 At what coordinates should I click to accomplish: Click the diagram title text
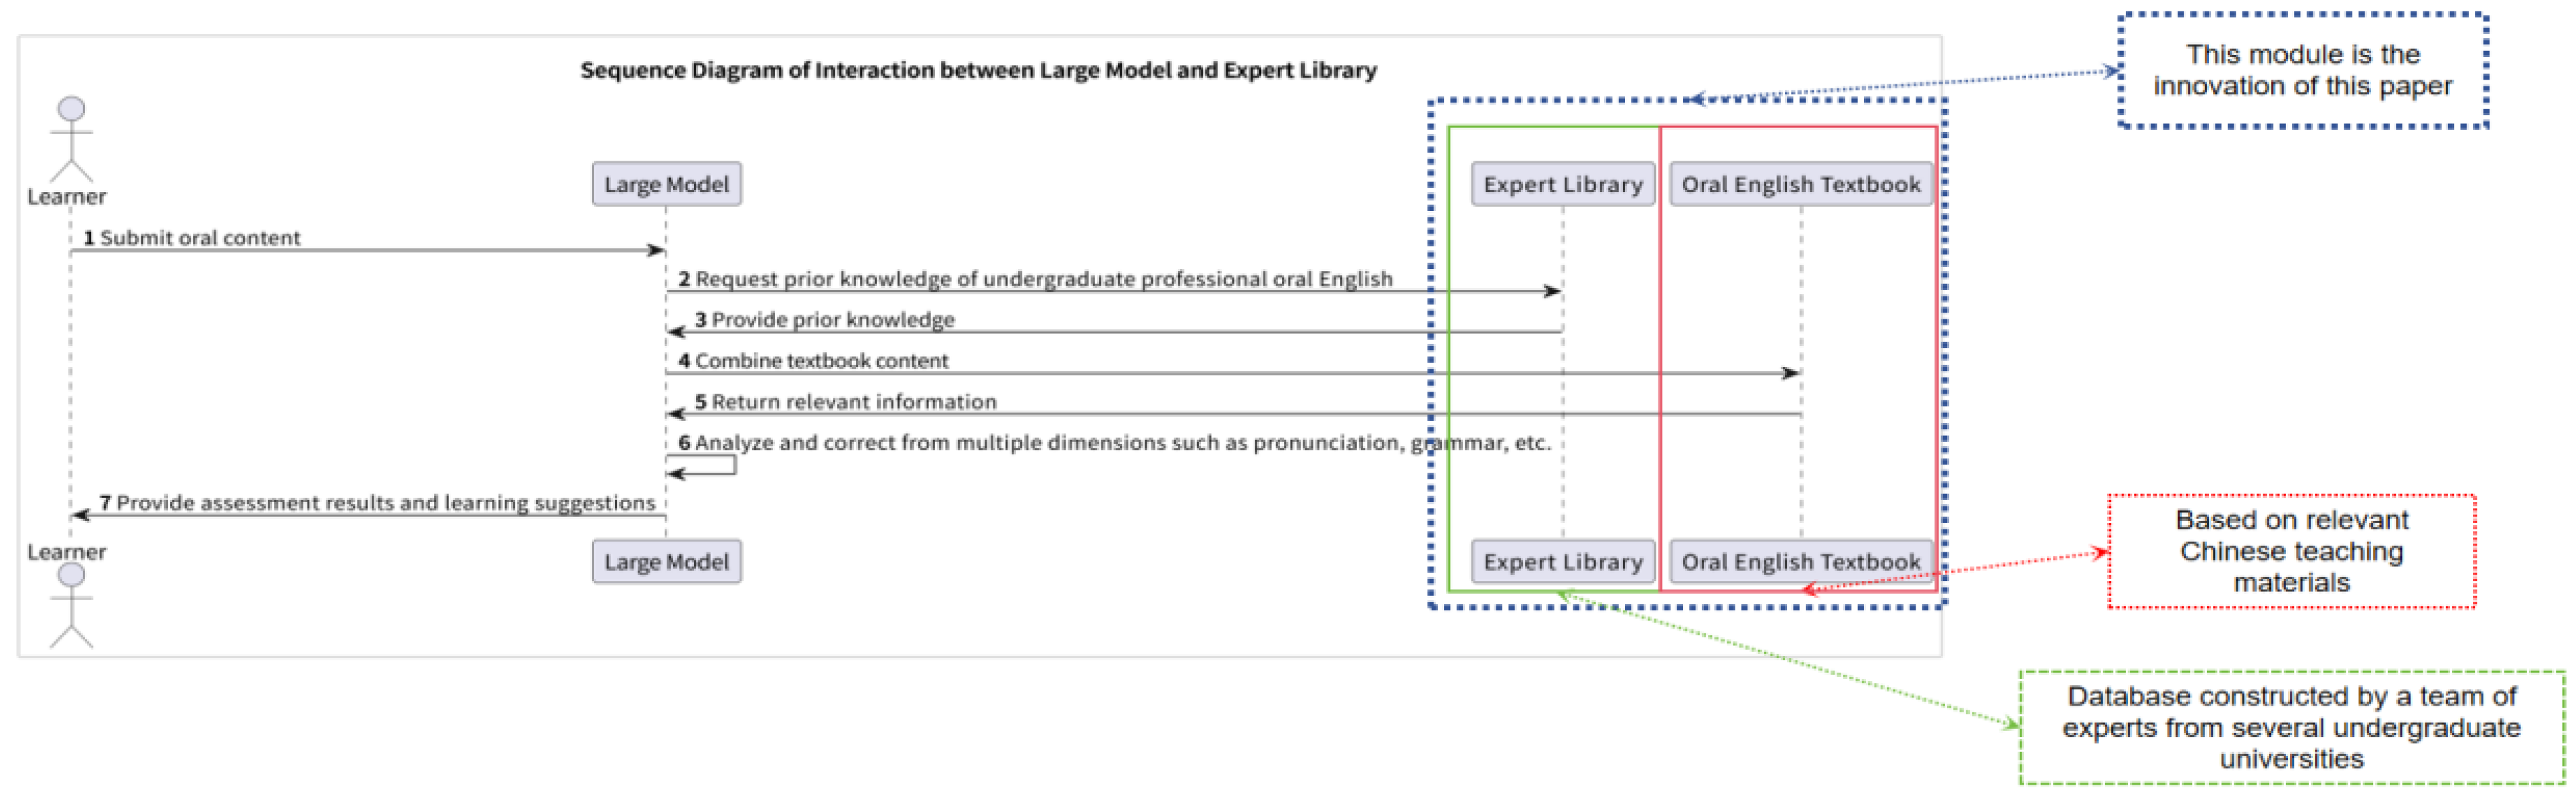pyautogui.click(x=978, y=70)
